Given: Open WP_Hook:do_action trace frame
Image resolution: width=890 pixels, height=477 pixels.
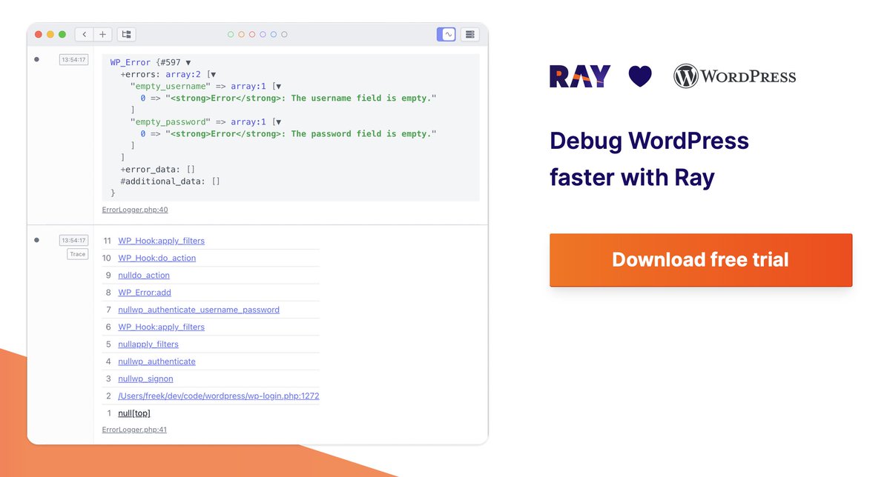Looking at the screenshot, I should click(156, 258).
